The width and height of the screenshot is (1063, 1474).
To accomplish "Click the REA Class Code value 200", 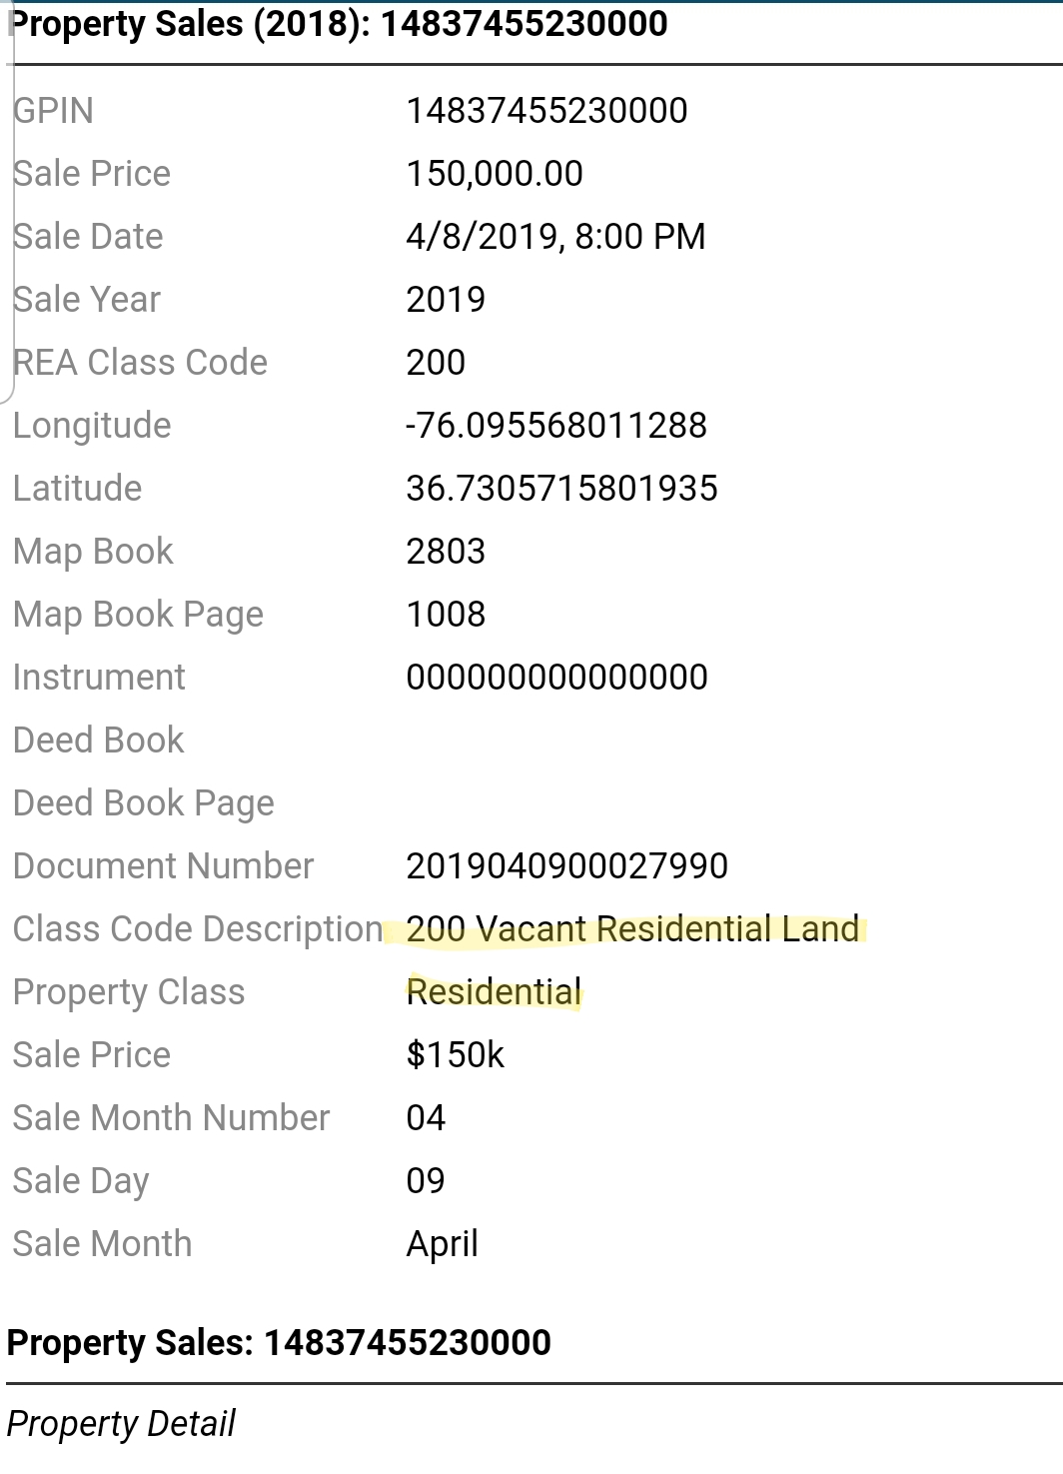I will (436, 363).
